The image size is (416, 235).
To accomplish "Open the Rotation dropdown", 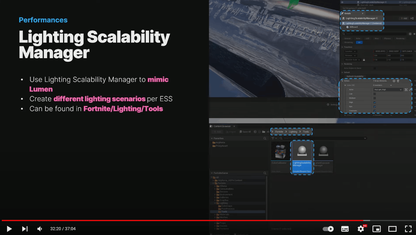I will pos(351,55).
